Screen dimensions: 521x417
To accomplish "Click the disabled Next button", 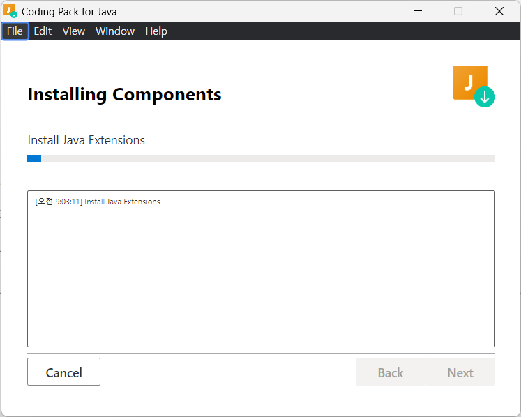I will pyautogui.click(x=460, y=372).
